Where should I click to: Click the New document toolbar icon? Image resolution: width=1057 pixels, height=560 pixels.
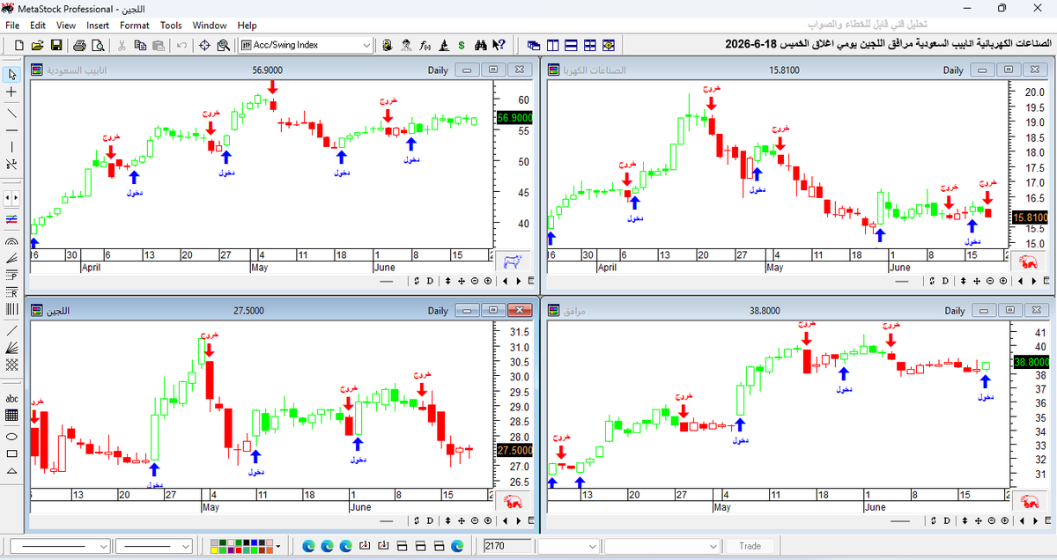coord(19,45)
